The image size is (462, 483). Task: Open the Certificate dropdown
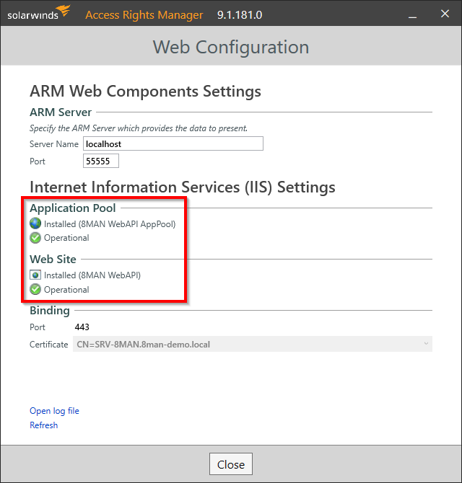[x=253, y=344]
